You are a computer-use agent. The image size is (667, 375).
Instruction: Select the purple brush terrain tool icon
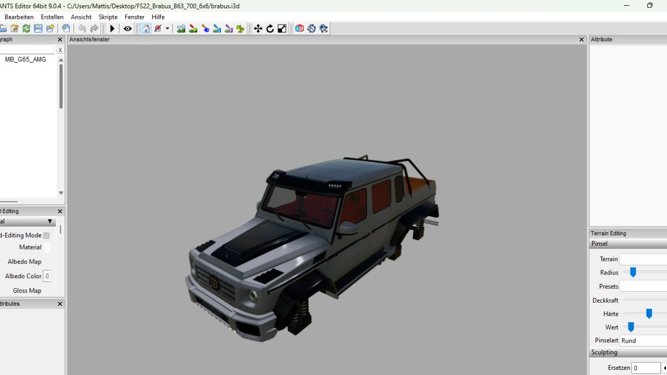pyautogui.click(x=229, y=29)
